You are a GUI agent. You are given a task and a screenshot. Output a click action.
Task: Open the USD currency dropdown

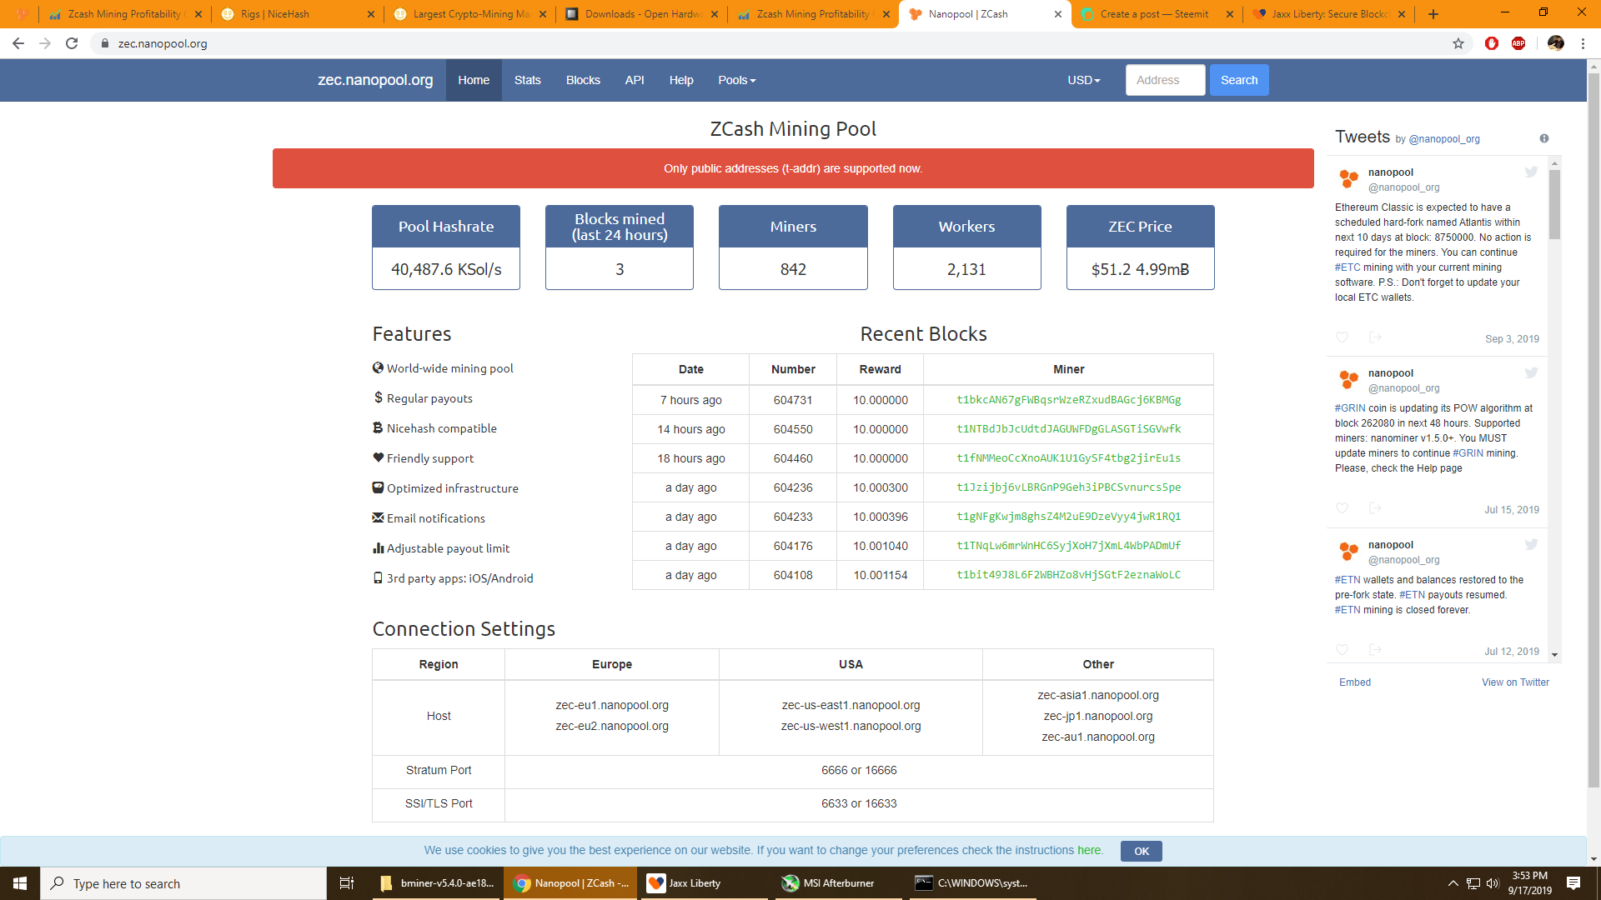(1083, 80)
